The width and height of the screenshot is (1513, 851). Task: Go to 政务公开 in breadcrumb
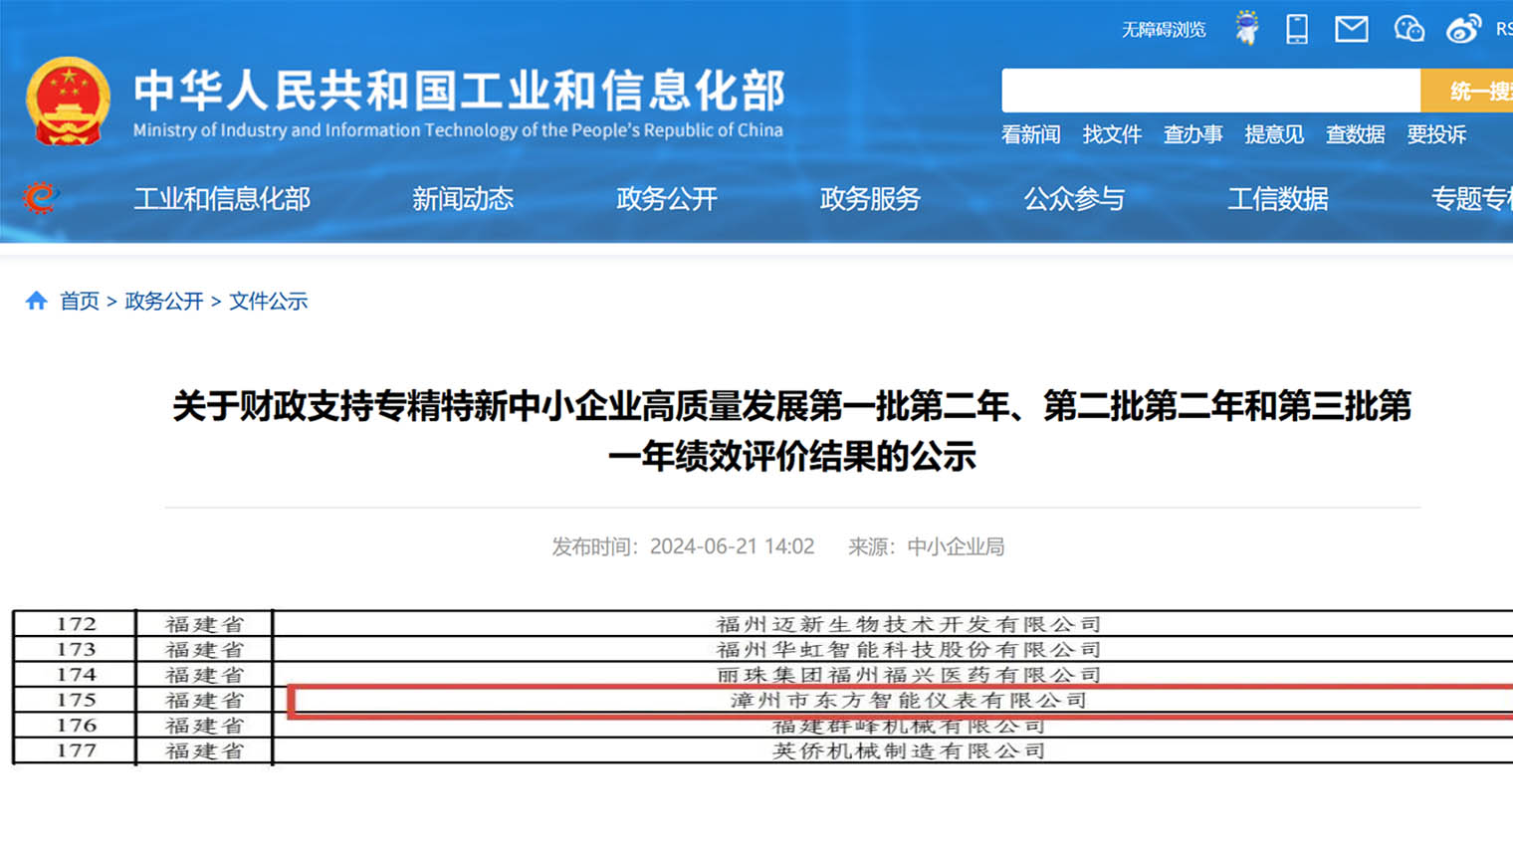point(164,301)
